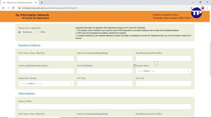Open the Country Name dropdown
This screenshot has width=211, height=118.
point(164,71)
